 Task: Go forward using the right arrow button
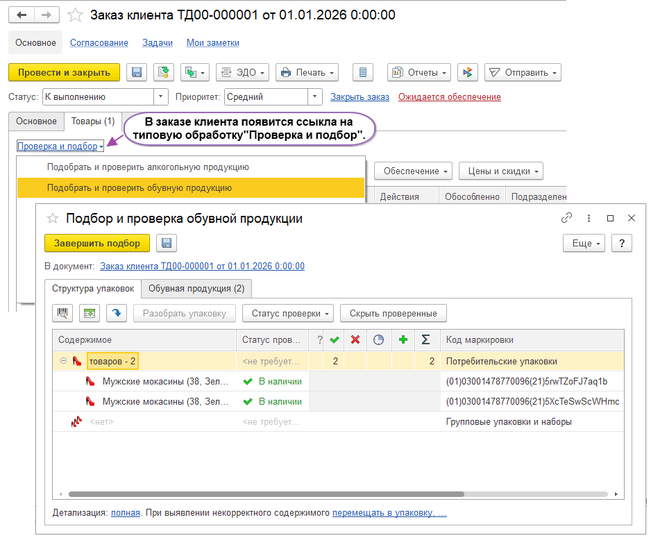click(46, 15)
